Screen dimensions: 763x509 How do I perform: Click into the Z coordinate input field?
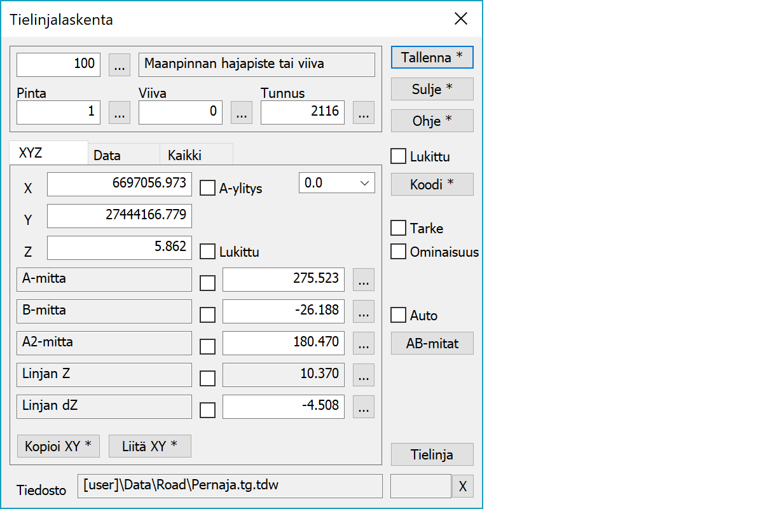pyautogui.click(x=120, y=248)
